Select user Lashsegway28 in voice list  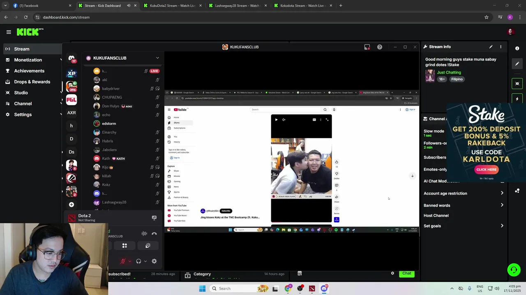tap(114, 202)
